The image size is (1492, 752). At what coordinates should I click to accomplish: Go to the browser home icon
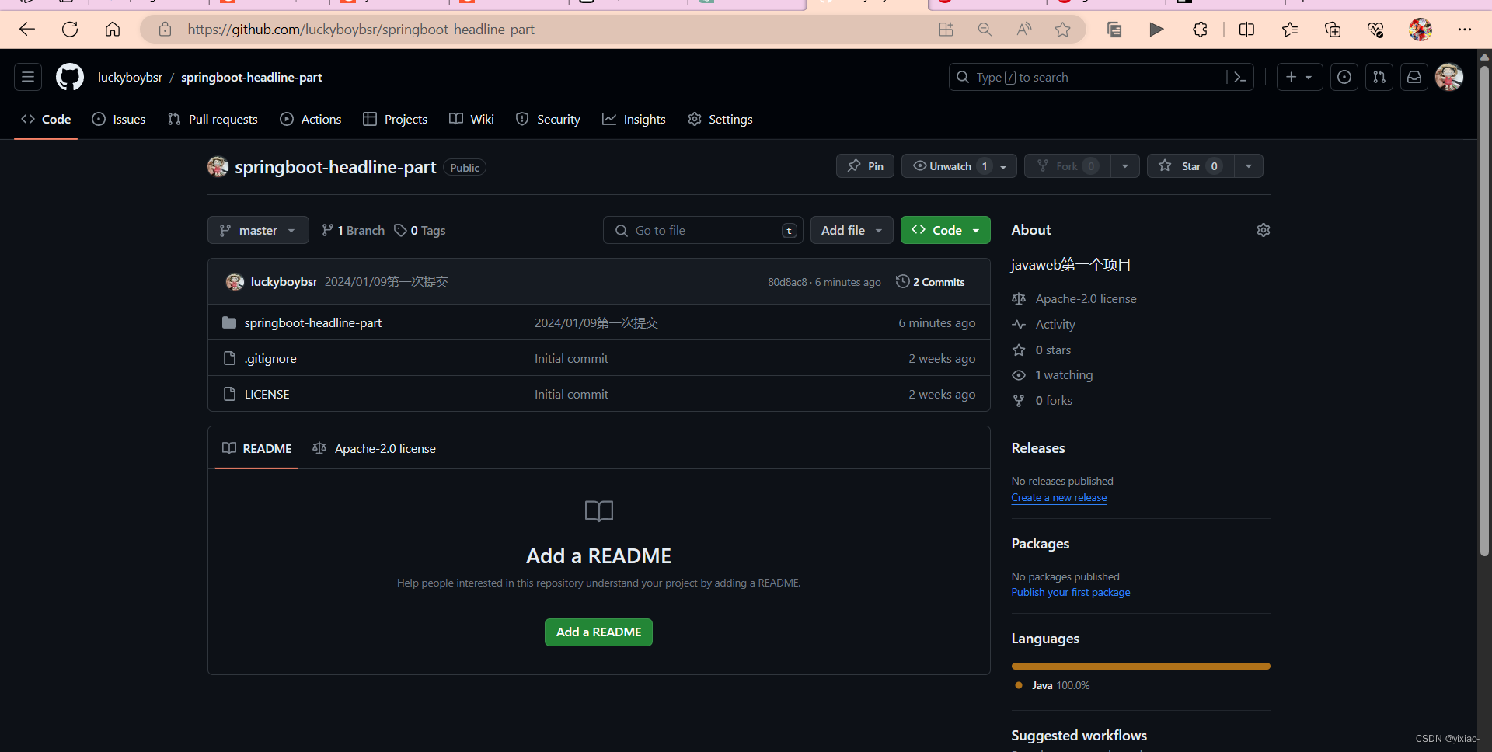[x=113, y=30]
